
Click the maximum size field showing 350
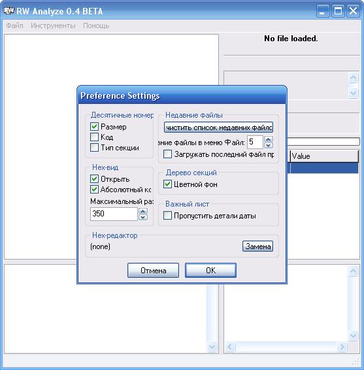point(114,214)
